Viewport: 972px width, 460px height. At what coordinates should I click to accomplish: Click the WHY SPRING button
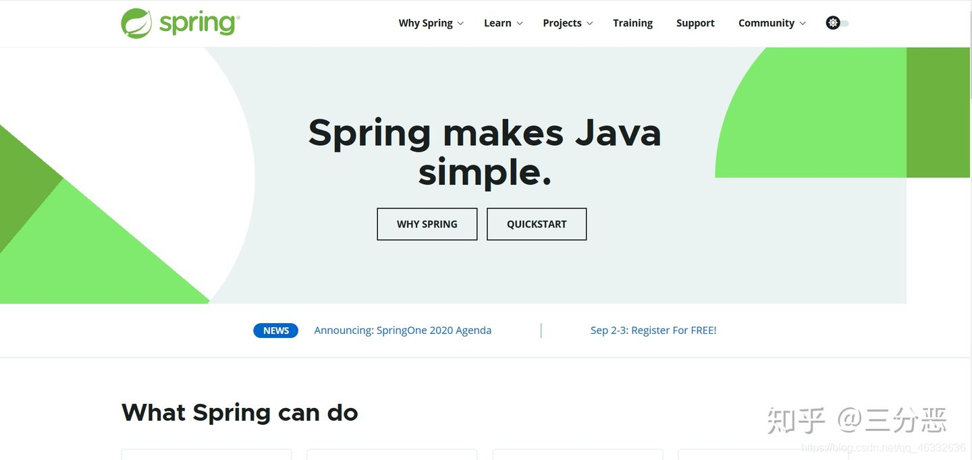point(427,224)
